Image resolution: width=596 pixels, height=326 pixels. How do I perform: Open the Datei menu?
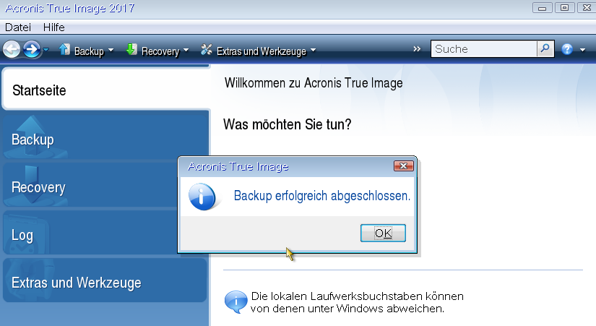[18, 27]
